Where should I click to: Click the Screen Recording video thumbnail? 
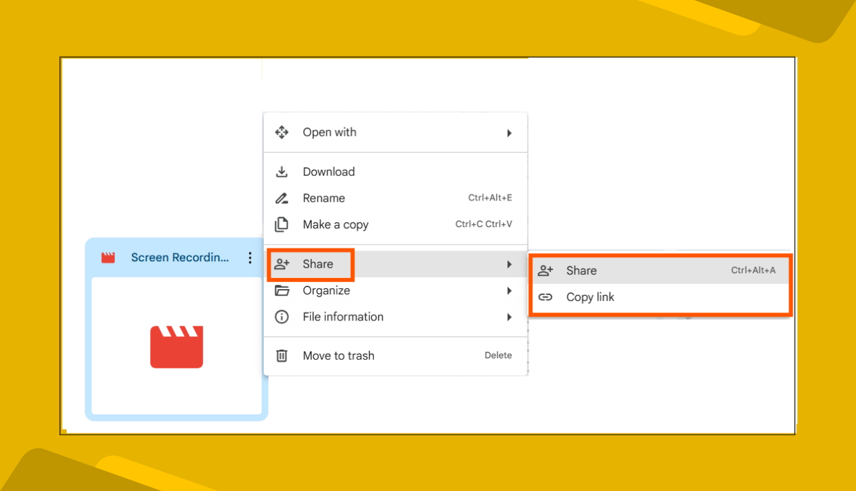tap(176, 346)
